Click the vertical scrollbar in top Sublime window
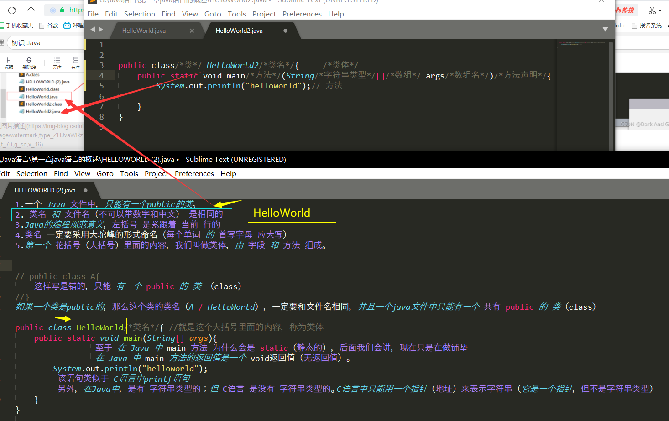 click(x=612, y=95)
